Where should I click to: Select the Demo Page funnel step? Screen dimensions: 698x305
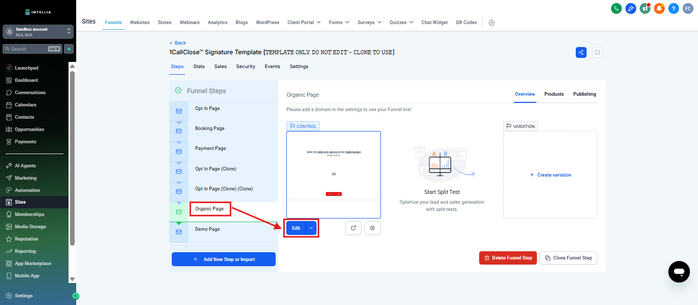click(x=208, y=229)
